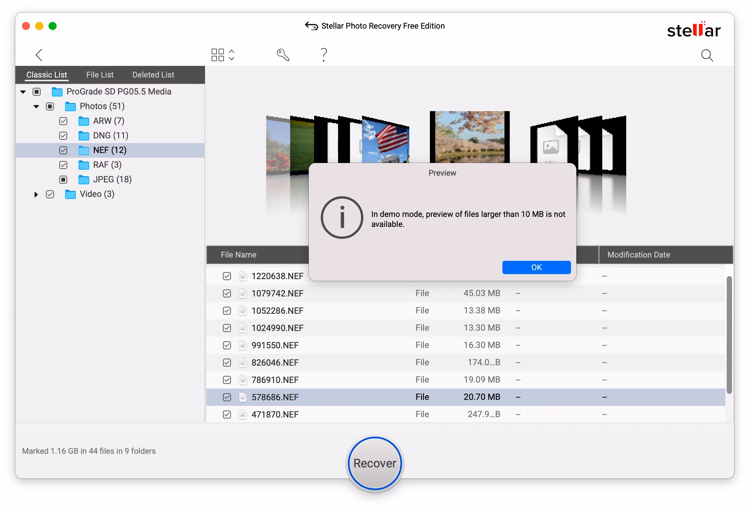Click the RAF (3) folder icon
750x507 pixels.
point(84,165)
